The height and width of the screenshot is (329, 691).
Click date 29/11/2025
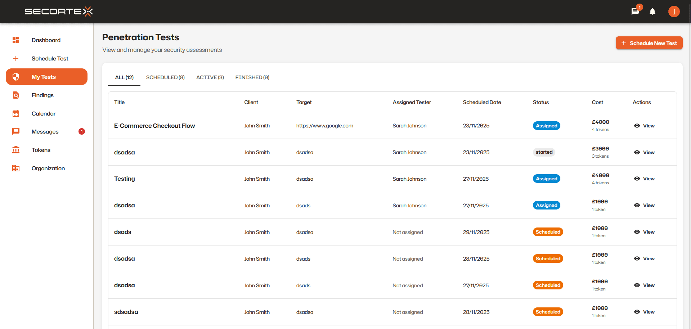(x=476, y=232)
